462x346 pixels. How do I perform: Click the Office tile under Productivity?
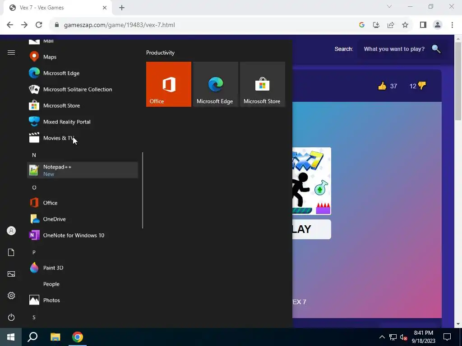(x=169, y=84)
